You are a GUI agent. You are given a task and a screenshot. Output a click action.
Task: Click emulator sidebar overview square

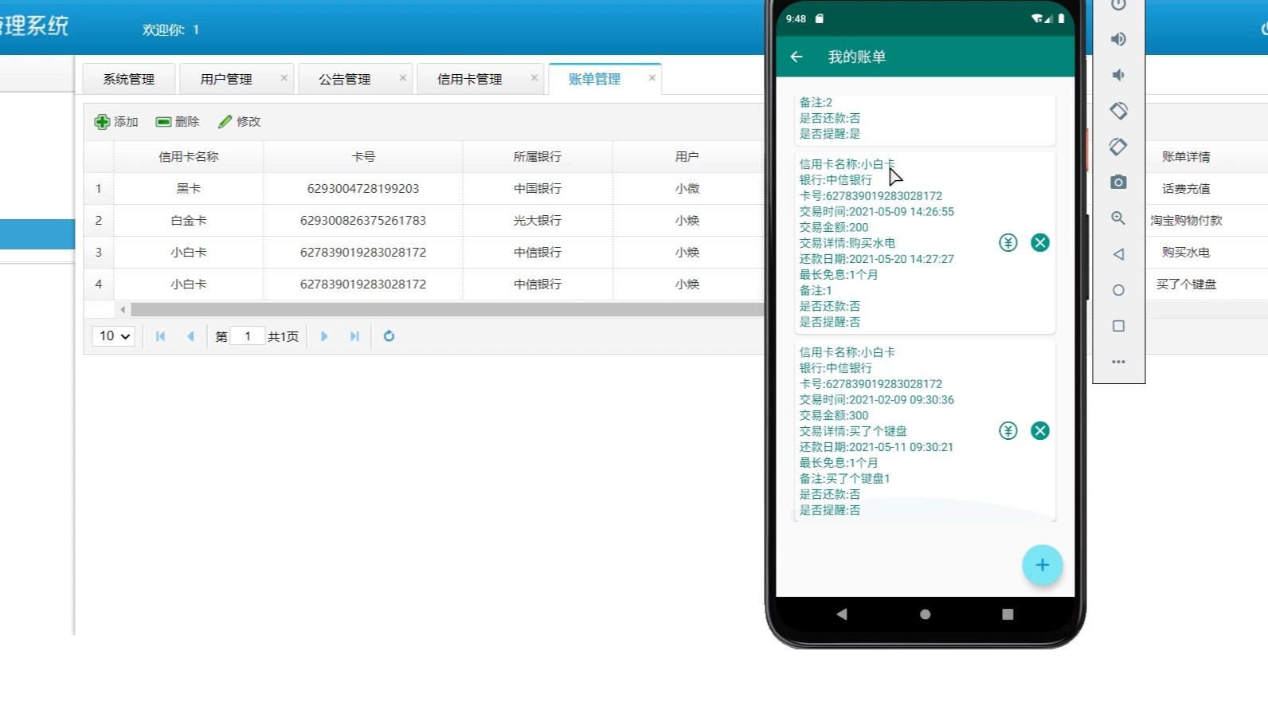[x=1118, y=326]
